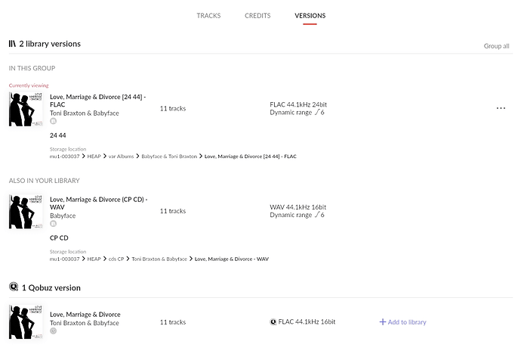Click the CP CD version tag
The image size is (521, 357).
[x=59, y=238]
